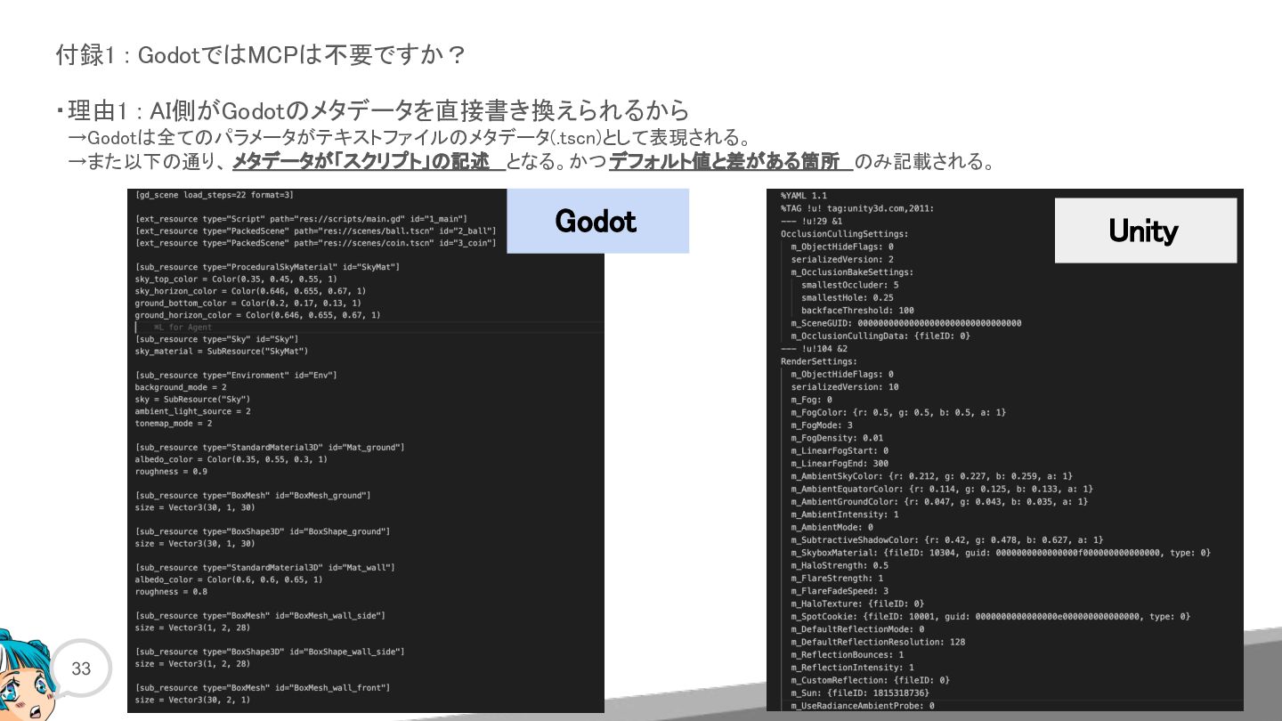Click the %TAG line with tag:unity3d.com,2011:
This screenshot has height=721, width=1282.
coord(857,208)
